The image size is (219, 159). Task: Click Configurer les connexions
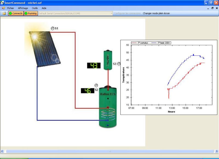(x=127, y=13)
